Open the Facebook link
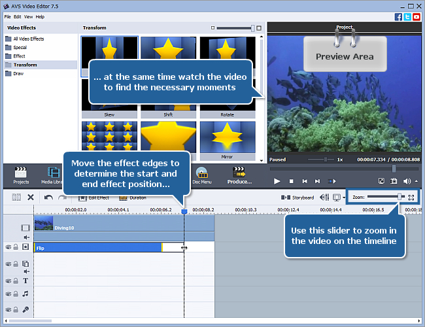425x327 pixels. (398, 17)
